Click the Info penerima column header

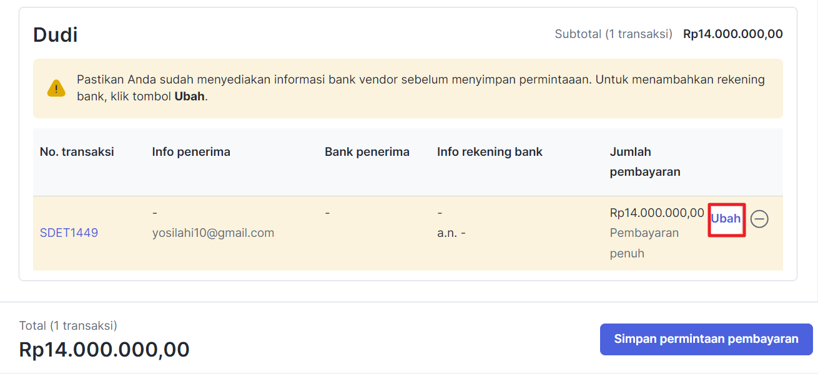[x=191, y=151]
